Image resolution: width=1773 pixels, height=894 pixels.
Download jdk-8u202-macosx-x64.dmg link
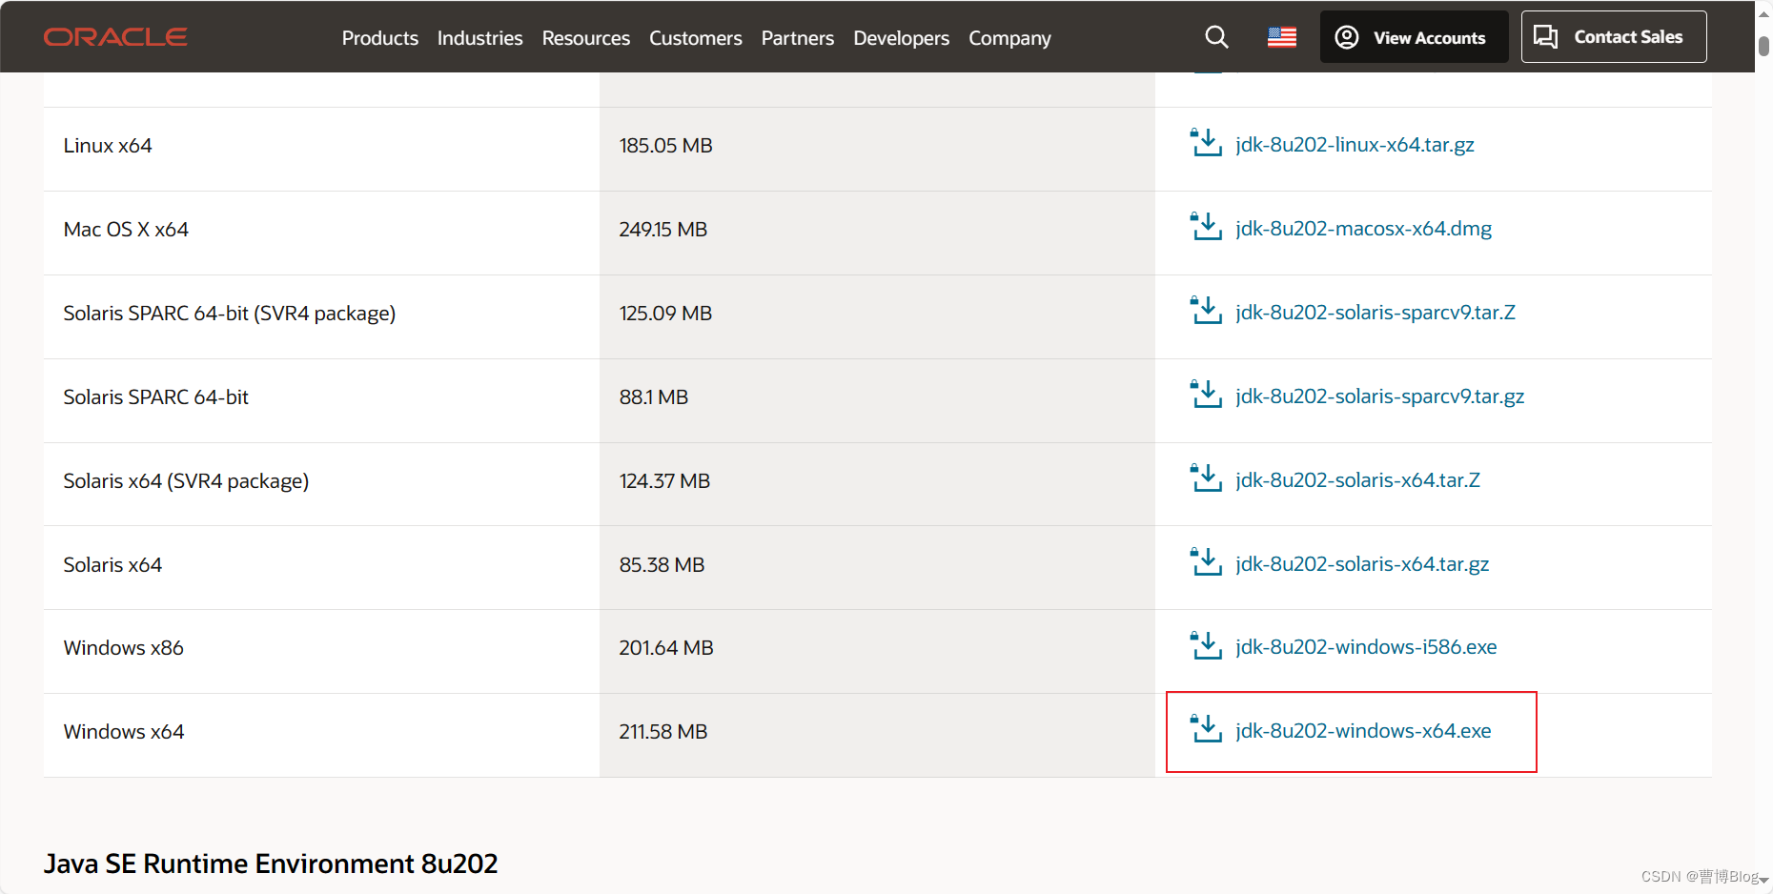coord(1363,229)
